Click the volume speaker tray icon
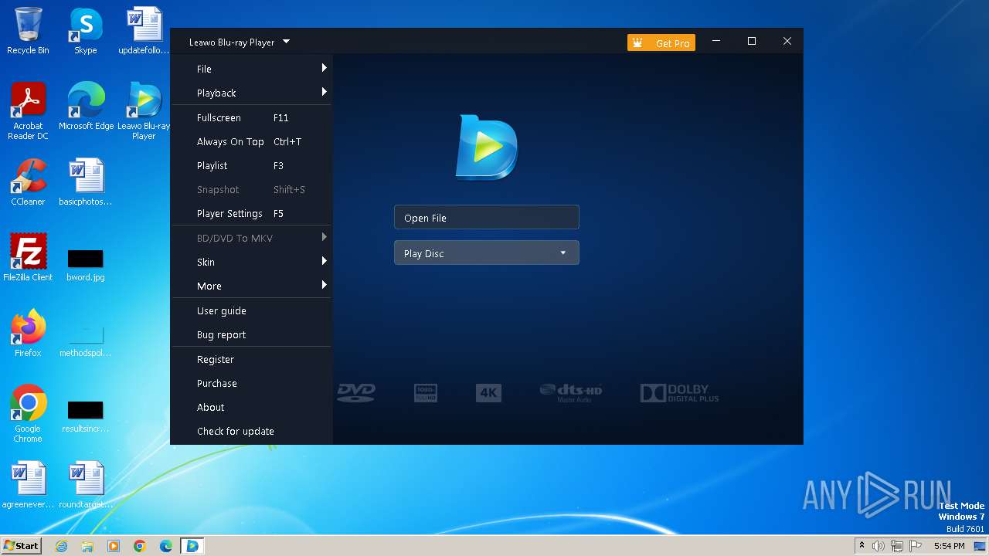The image size is (989, 556). pyautogui.click(x=879, y=546)
